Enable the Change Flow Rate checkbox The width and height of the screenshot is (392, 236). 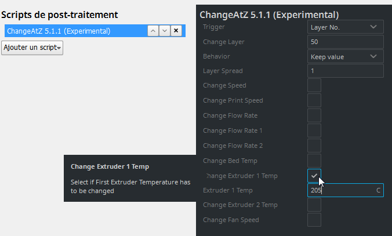pyautogui.click(x=314, y=115)
